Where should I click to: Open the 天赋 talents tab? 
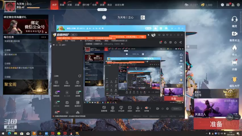pyautogui.click(x=70, y=5)
